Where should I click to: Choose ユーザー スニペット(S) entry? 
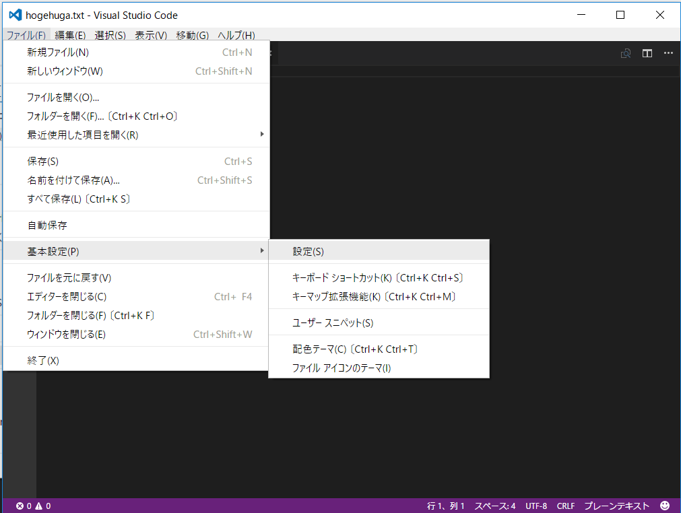point(379,323)
